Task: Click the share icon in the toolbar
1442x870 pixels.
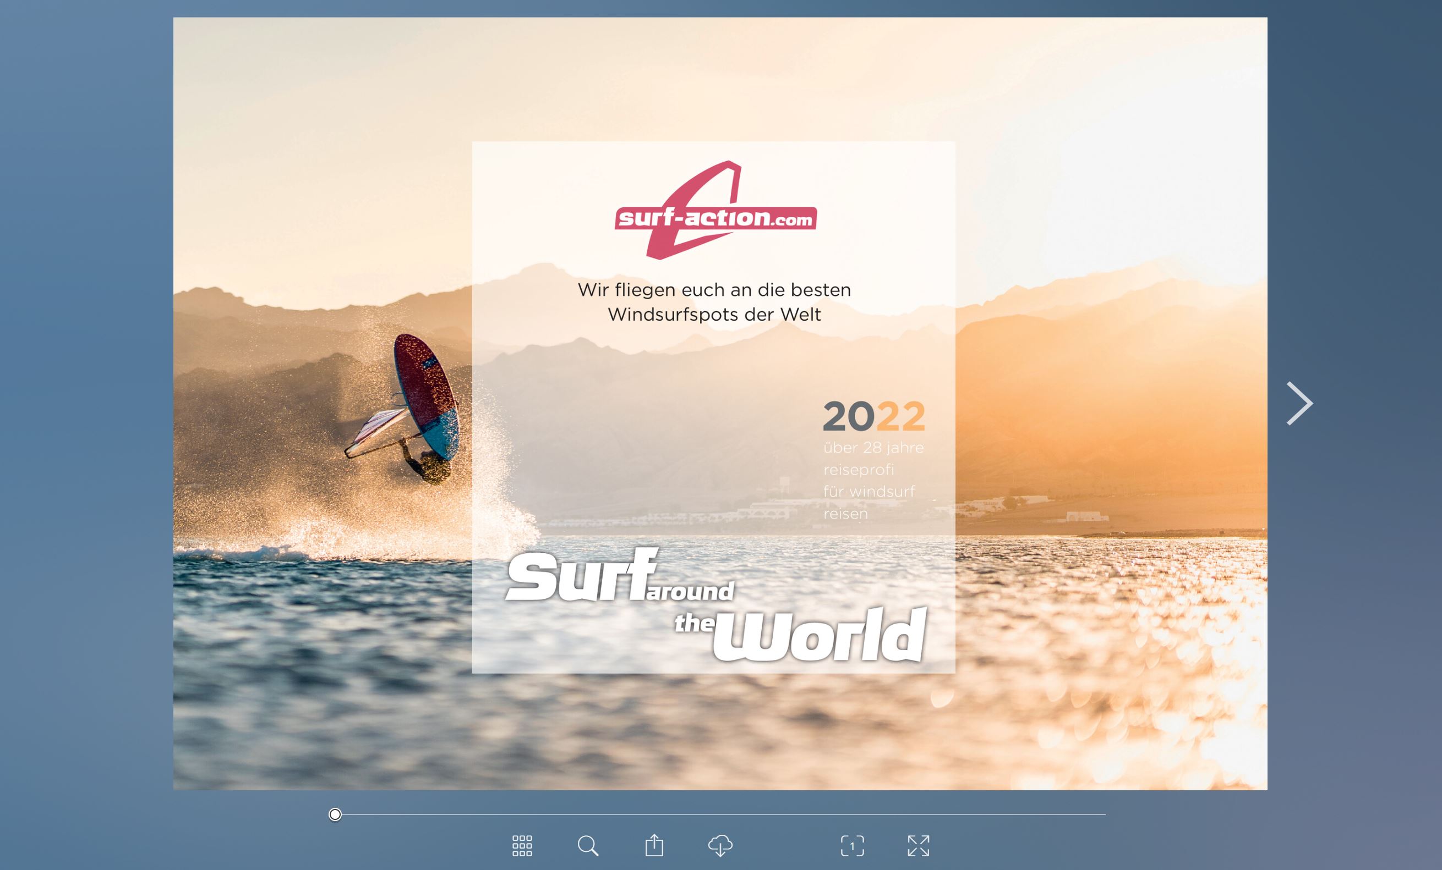Action: pos(654,845)
